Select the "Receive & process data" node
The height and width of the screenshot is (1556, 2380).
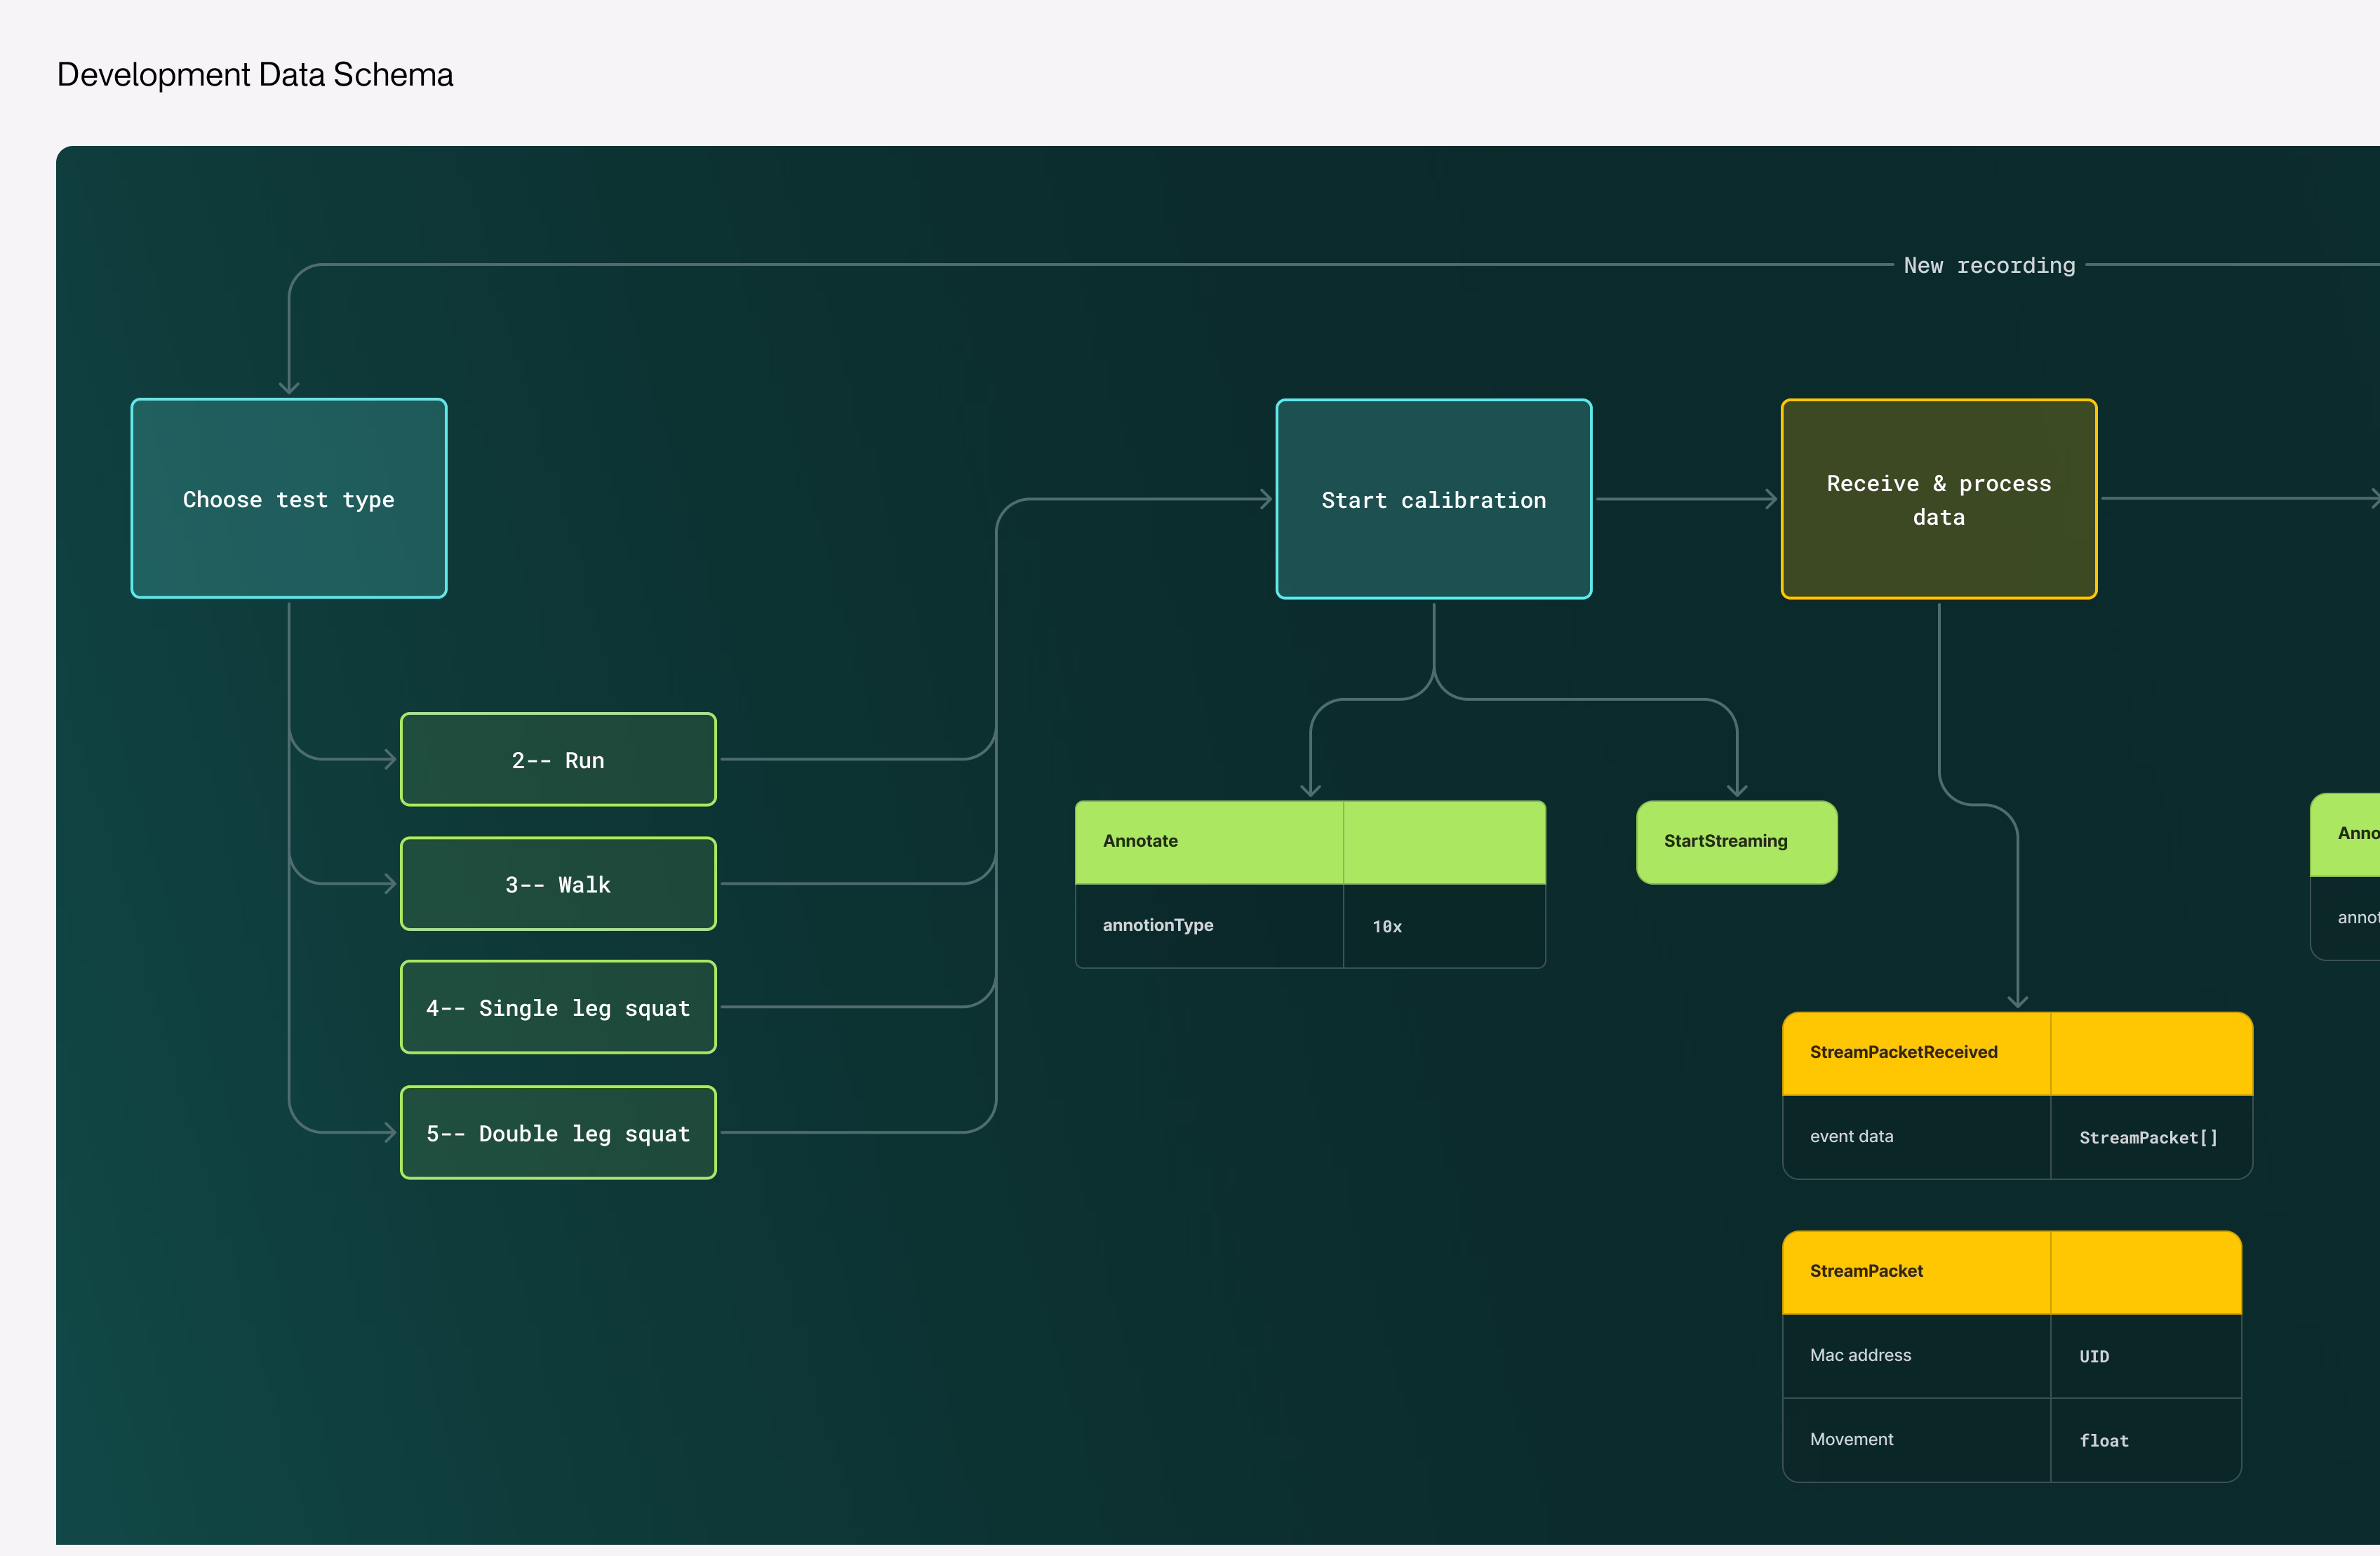click(x=1938, y=499)
